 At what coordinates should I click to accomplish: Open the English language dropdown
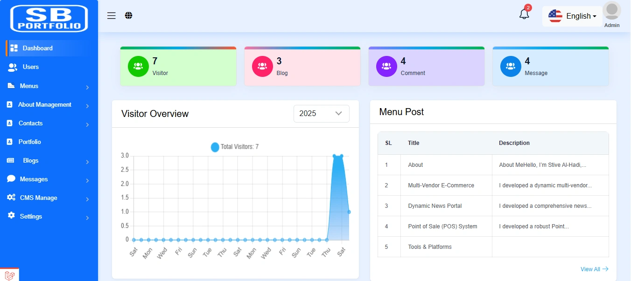click(573, 16)
